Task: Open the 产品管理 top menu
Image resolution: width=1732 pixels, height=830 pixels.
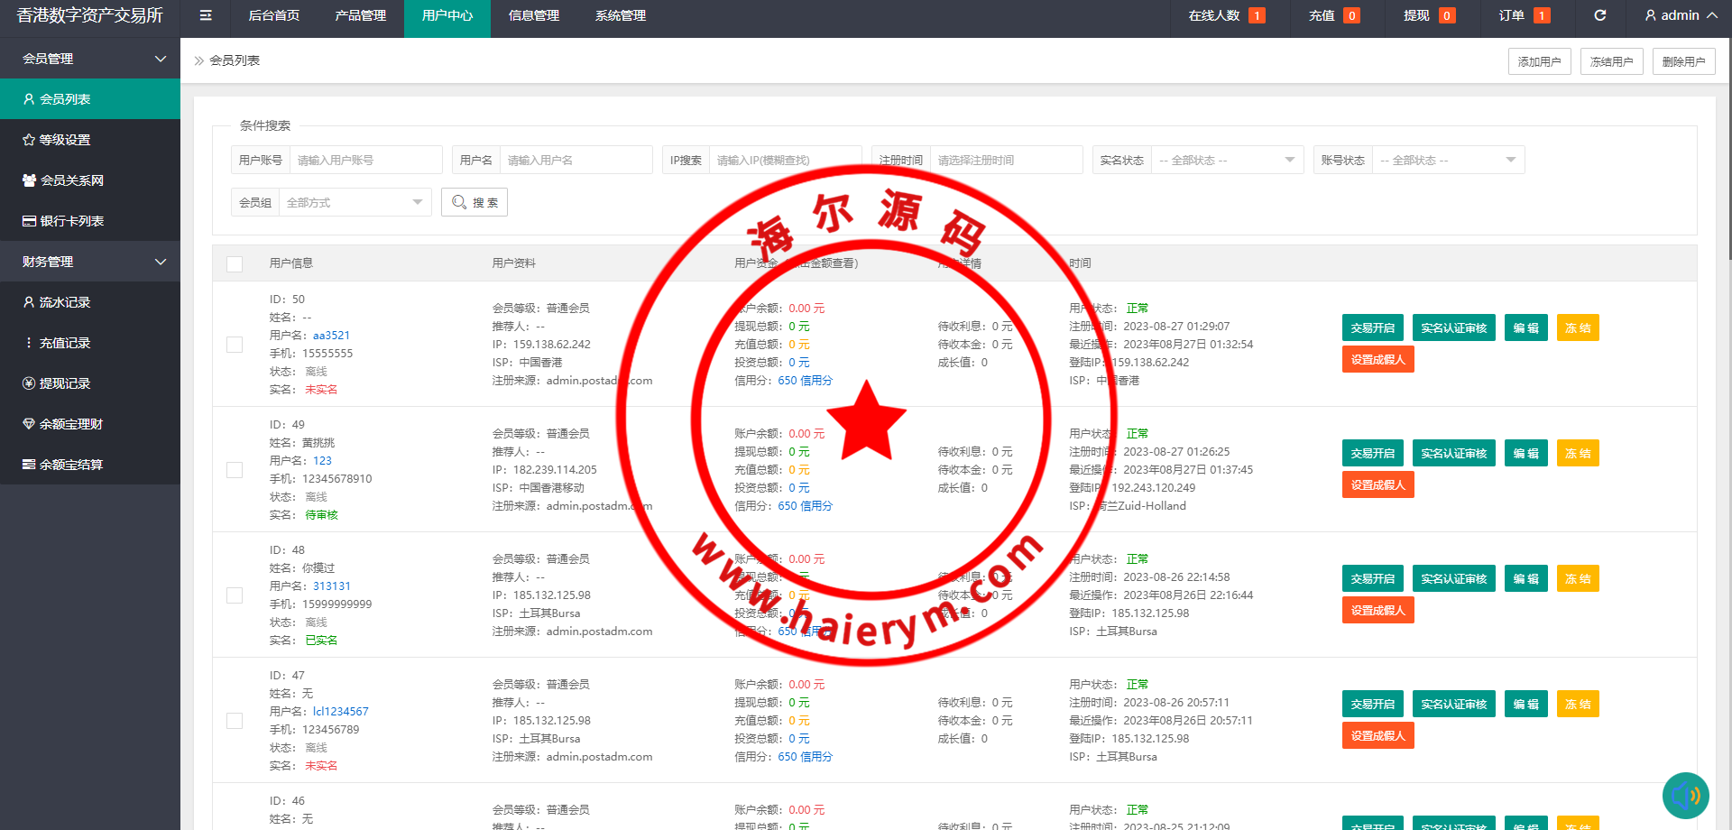Action: point(360,15)
